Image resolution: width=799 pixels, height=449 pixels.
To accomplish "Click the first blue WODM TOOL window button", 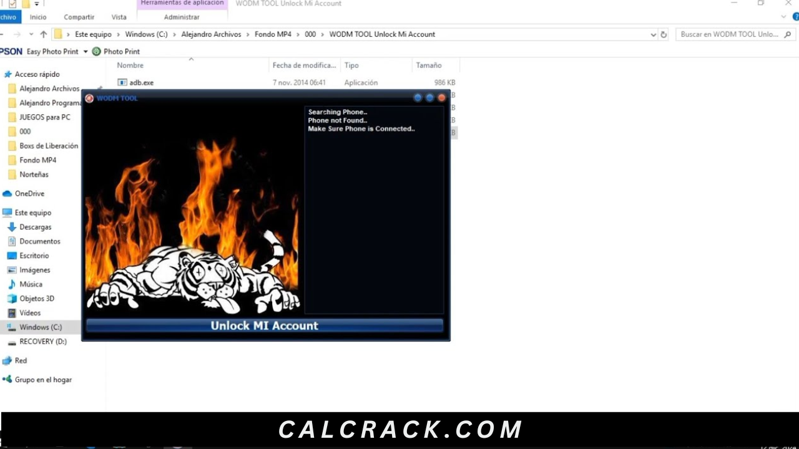I will pyautogui.click(x=418, y=98).
